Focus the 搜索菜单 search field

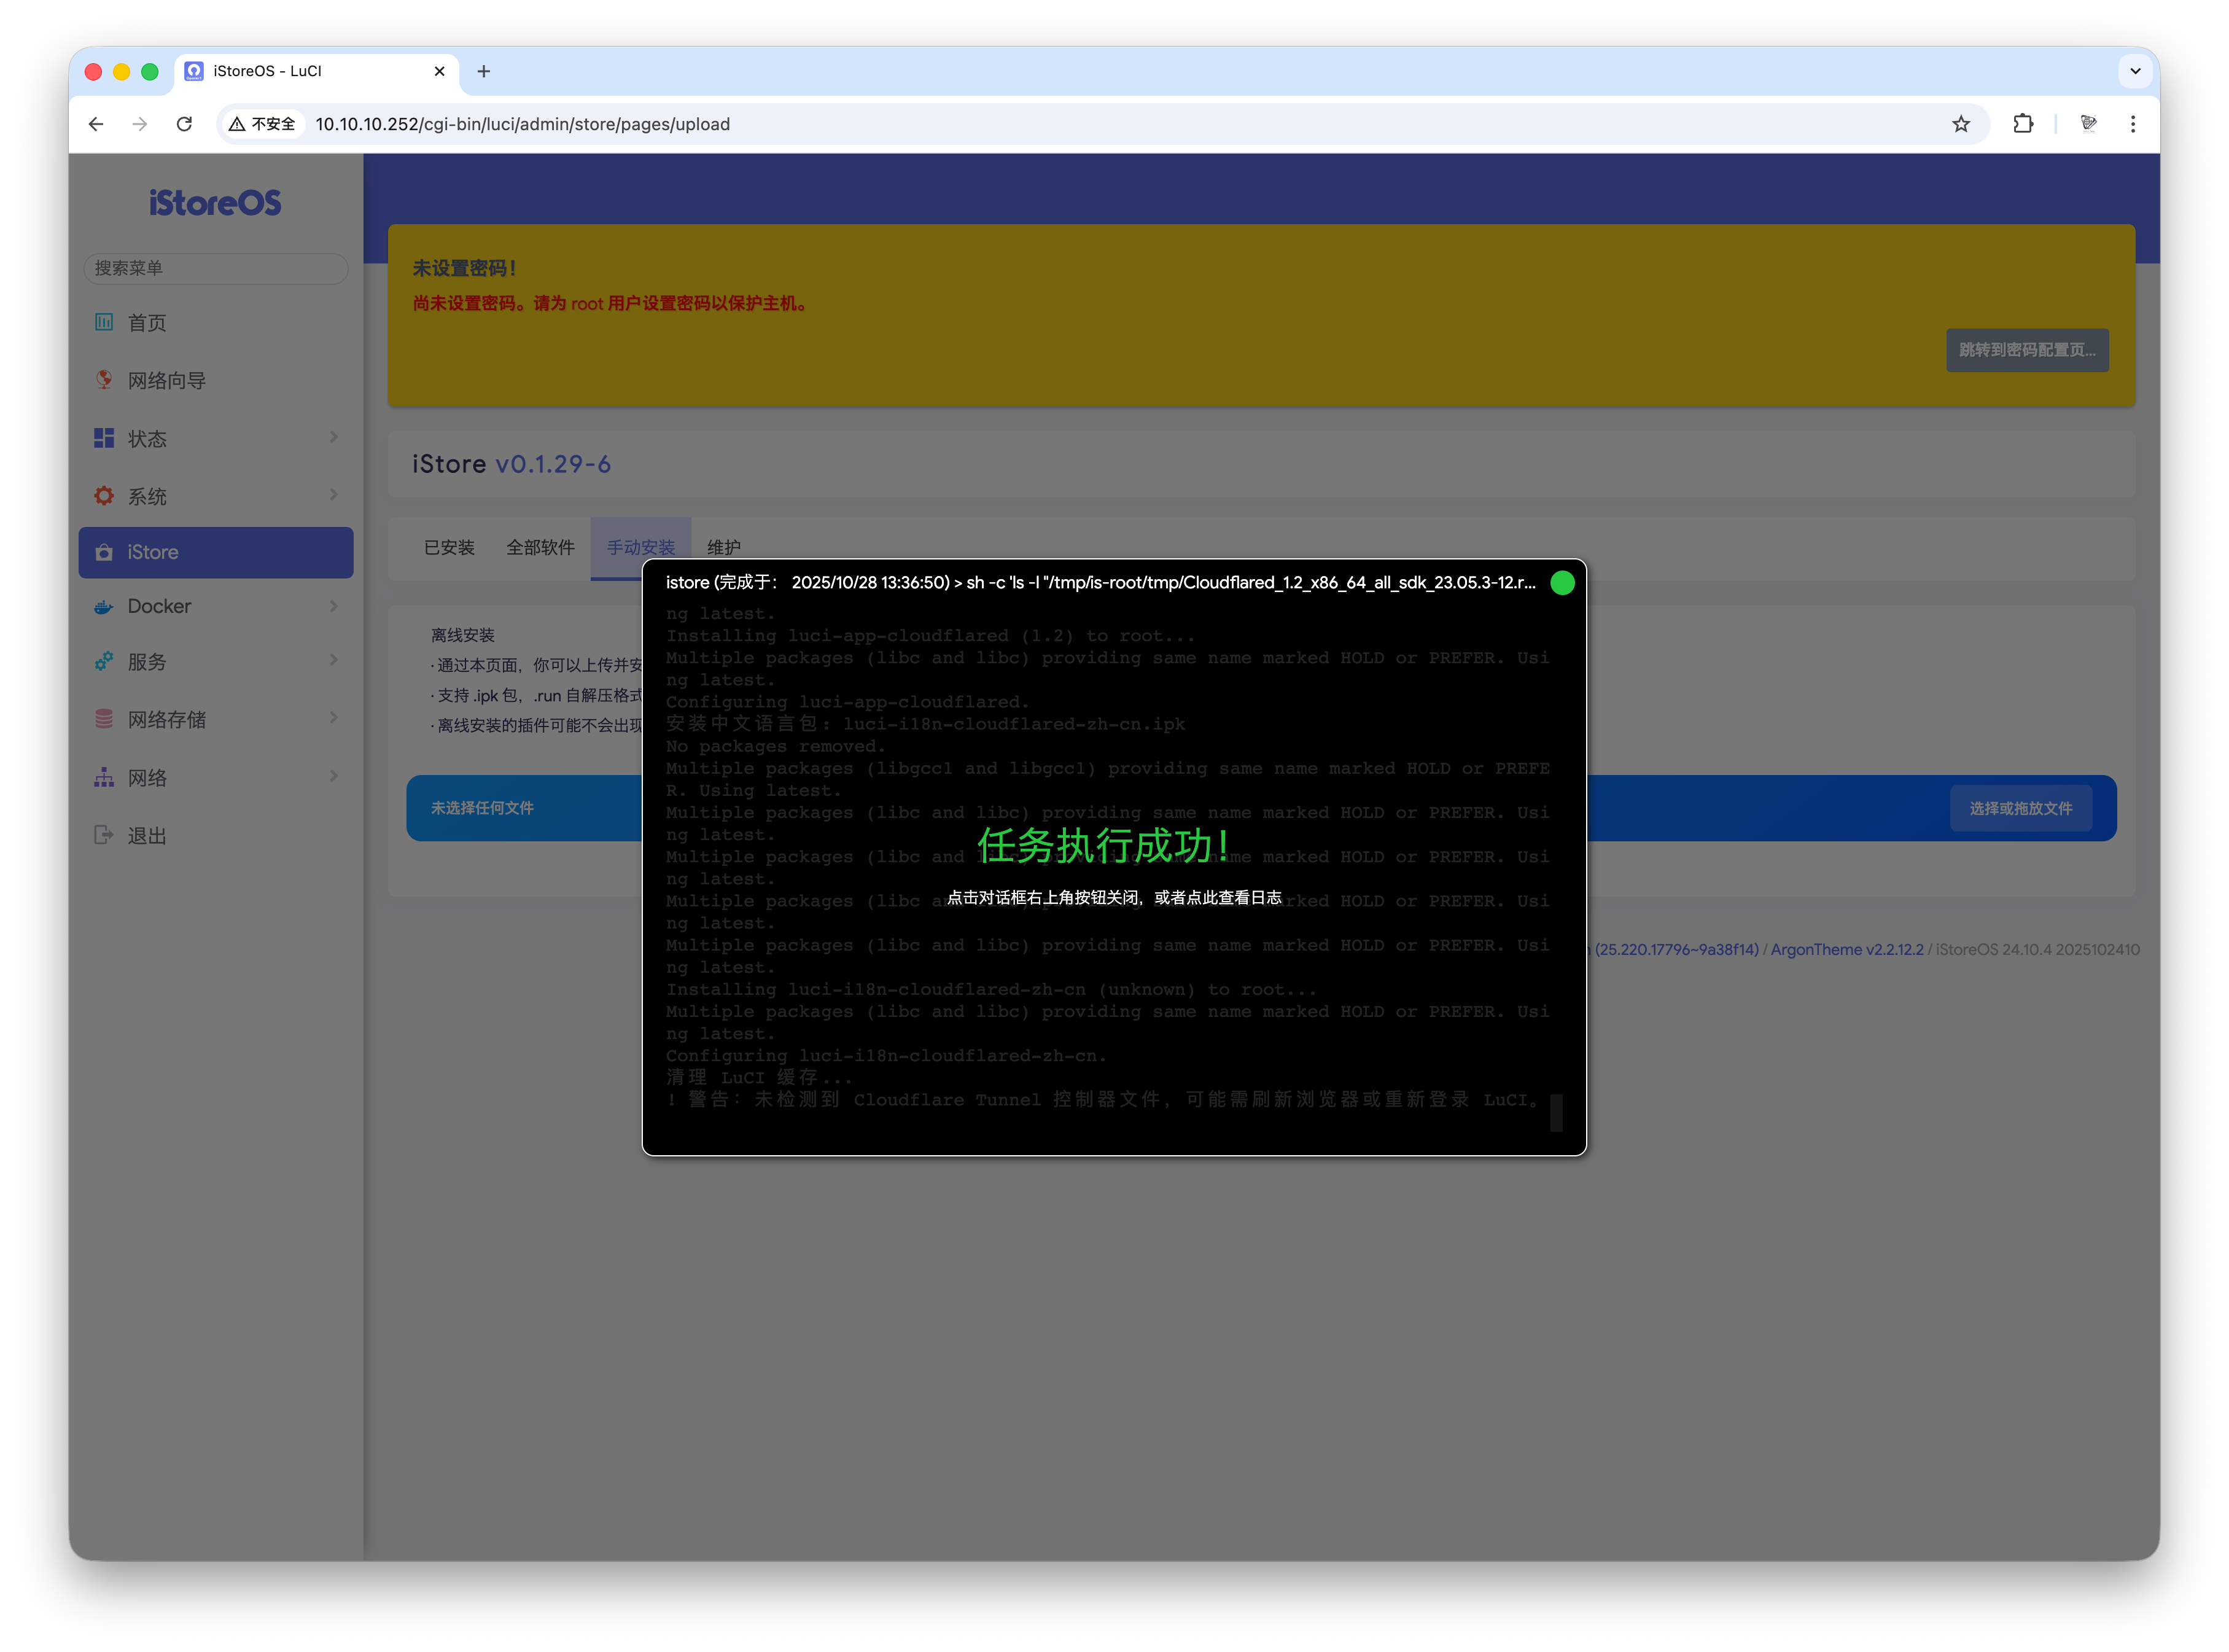(216, 268)
